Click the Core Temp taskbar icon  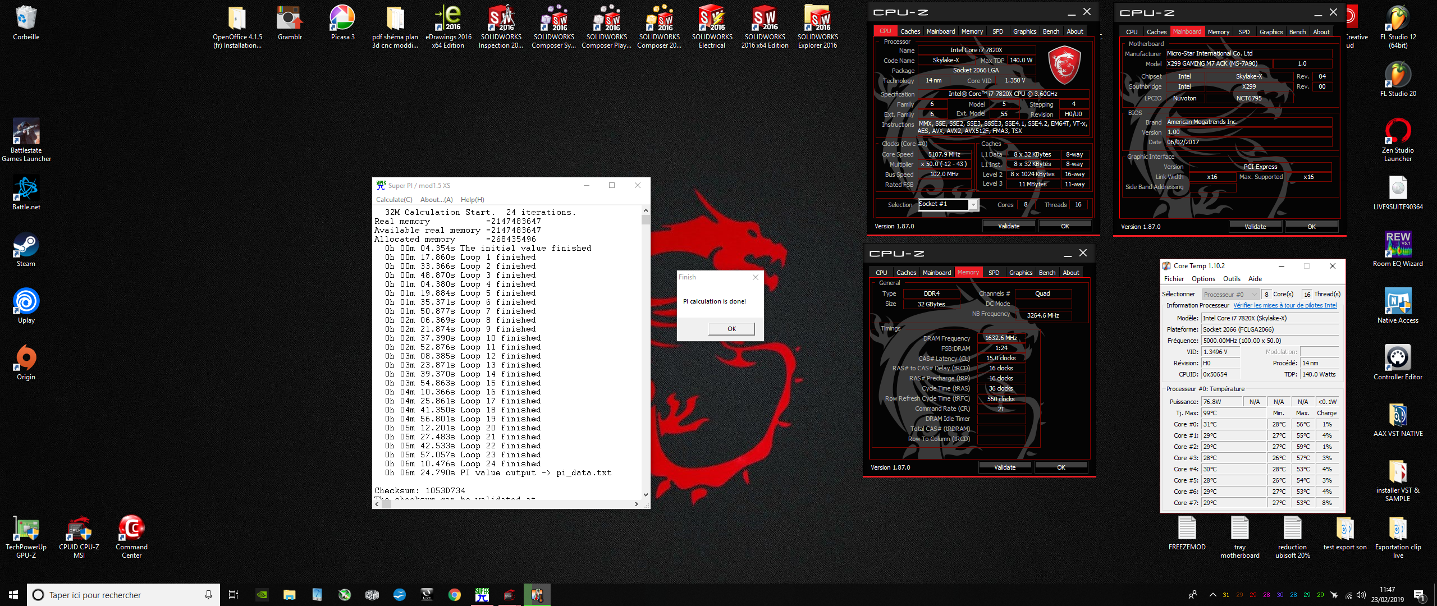pyautogui.click(x=537, y=595)
